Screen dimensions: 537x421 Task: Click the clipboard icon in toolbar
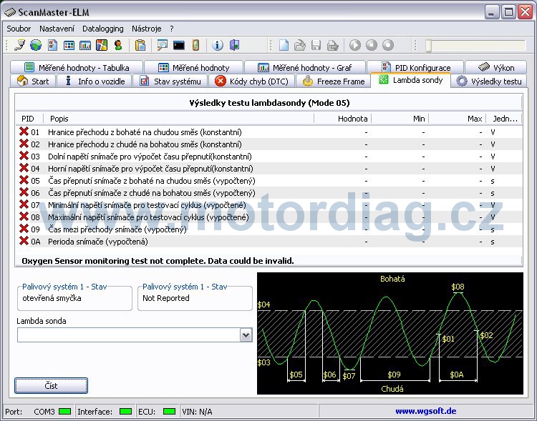click(140, 45)
